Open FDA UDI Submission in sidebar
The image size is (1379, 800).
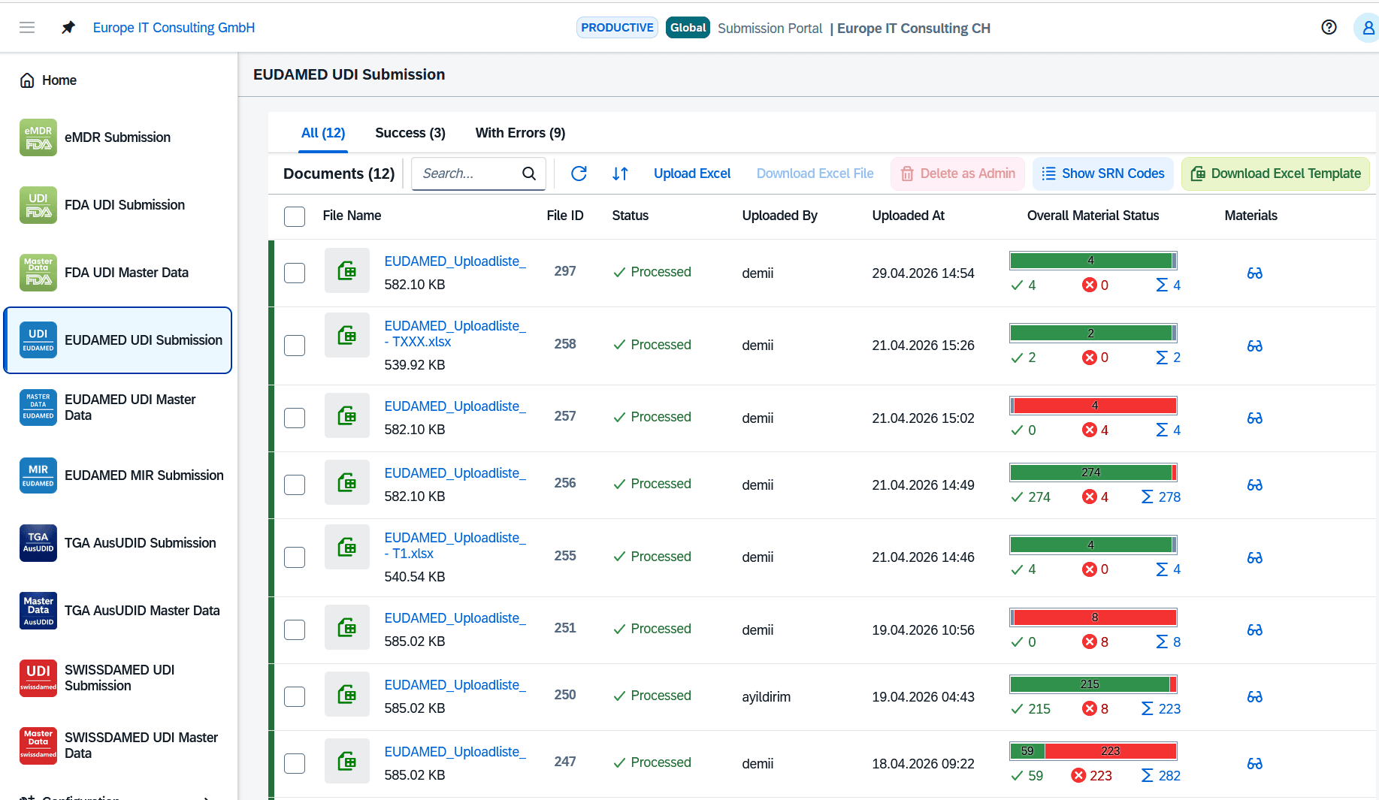tap(118, 205)
